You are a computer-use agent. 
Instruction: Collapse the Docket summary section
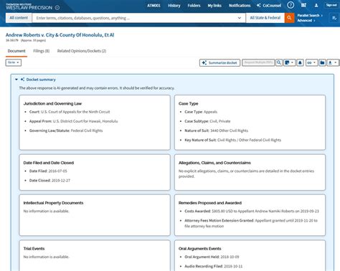pyautogui.click(x=16, y=80)
